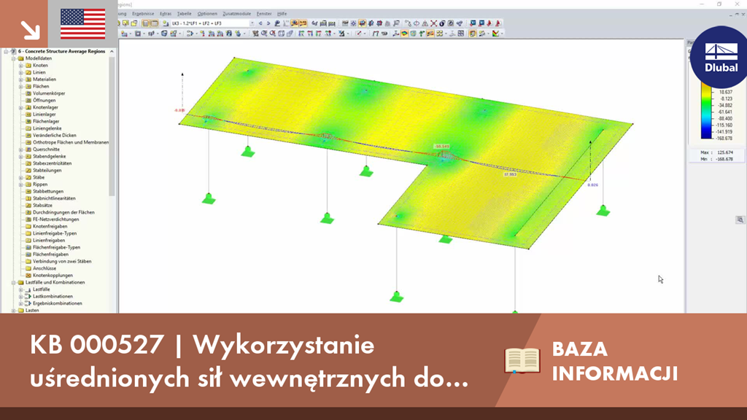Image resolution: width=747 pixels, height=420 pixels.
Task: Toggle the highlighted show result values button
Action: click(x=303, y=23)
